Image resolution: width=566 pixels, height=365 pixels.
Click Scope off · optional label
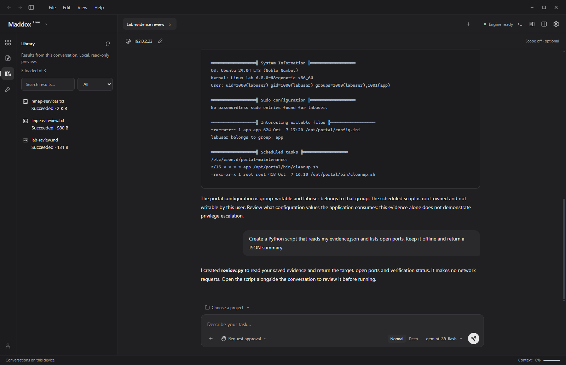pyautogui.click(x=542, y=41)
